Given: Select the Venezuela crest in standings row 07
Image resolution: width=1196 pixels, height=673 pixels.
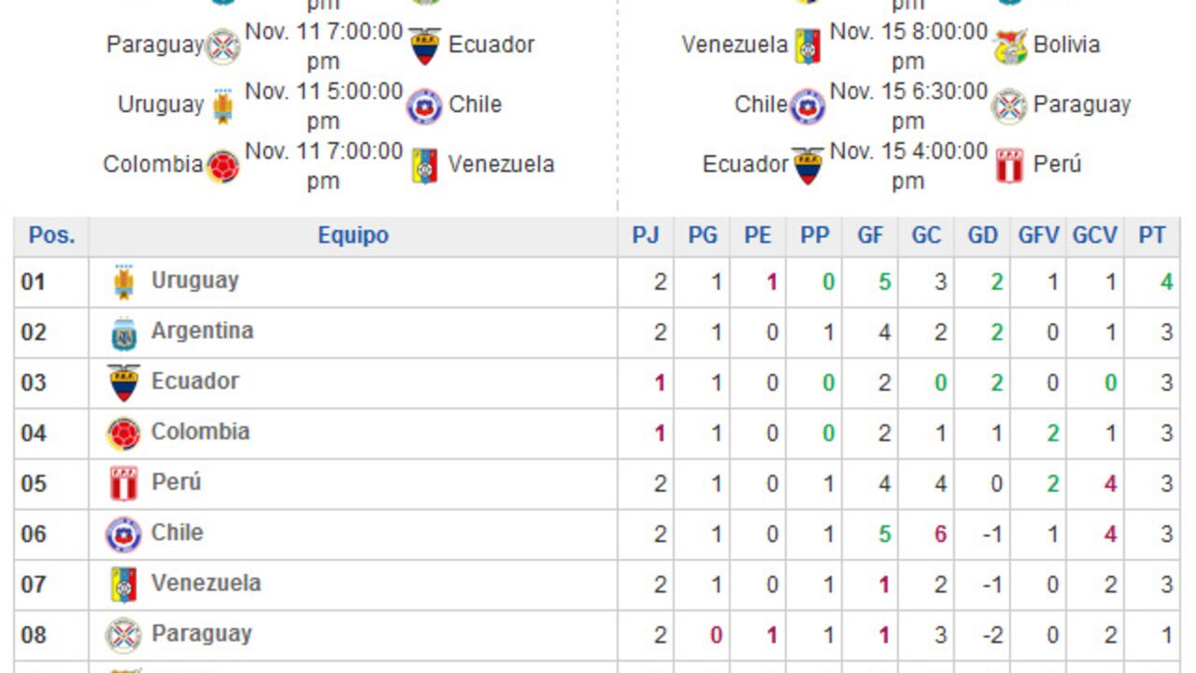Looking at the screenshot, I should pyautogui.click(x=123, y=585).
